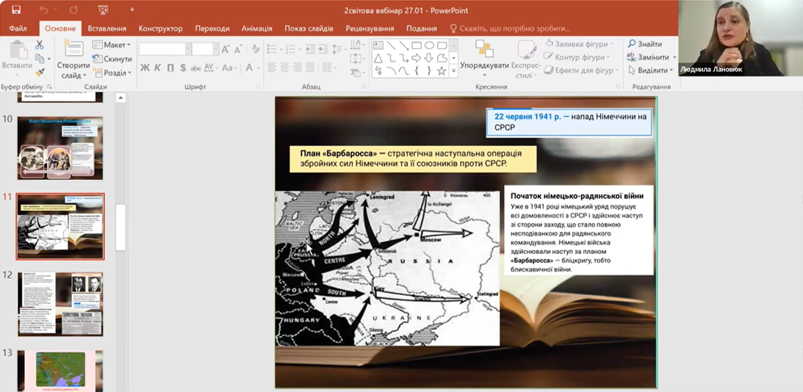Click the Cut scissors icon
The width and height of the screenshot is (803, 392).
(x=40, y=46)
